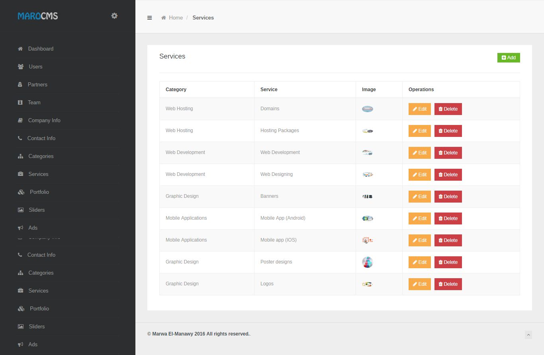The width and height of the screenshot is (544, 355).
Task: Add a new service
Action: click(509, 58)
